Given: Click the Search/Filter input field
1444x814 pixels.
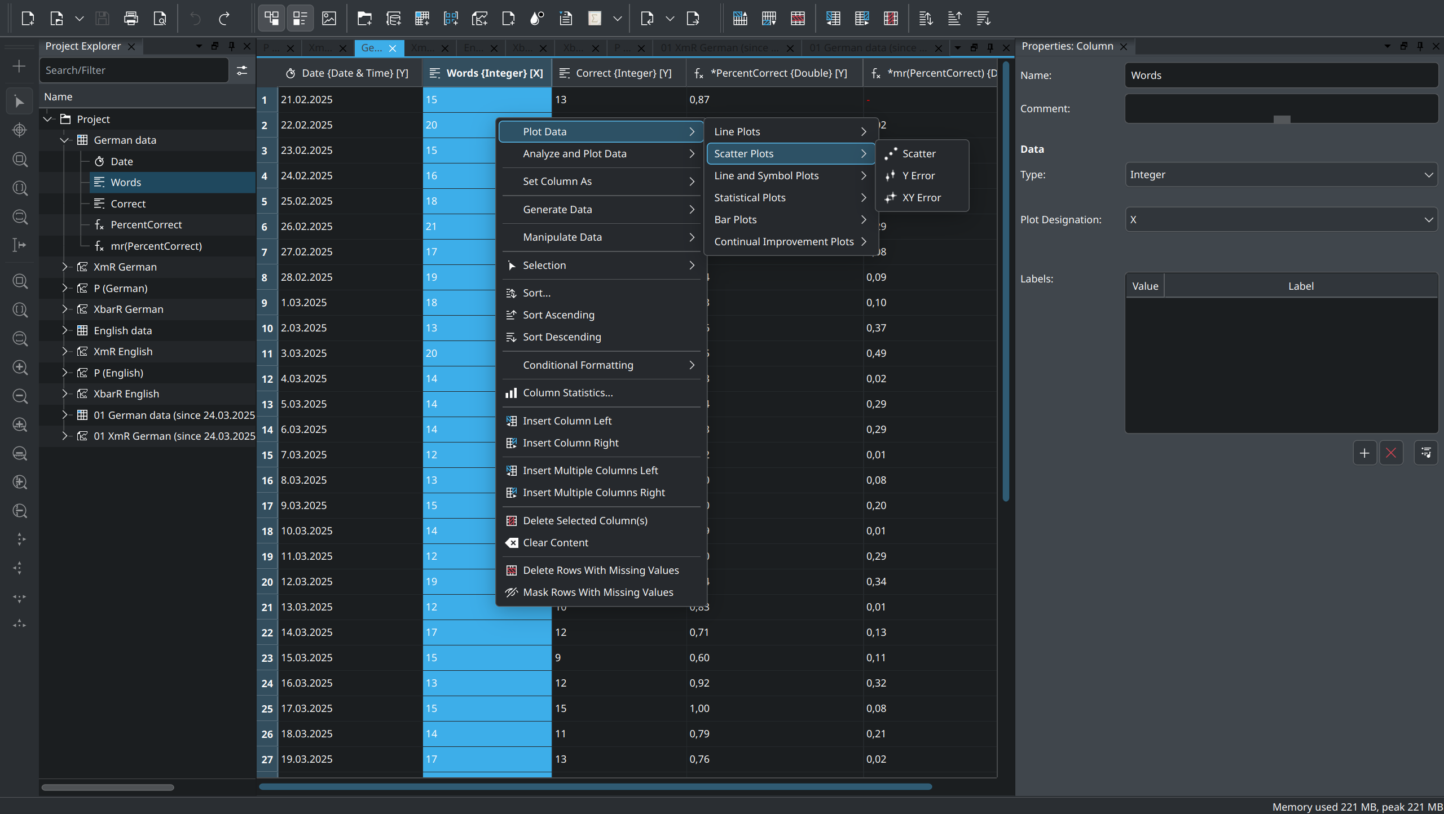Looking at the screenshot, I should click(134, 70).
